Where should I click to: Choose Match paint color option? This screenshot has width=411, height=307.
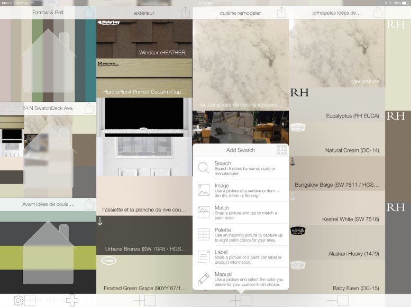tap(241, 213)
